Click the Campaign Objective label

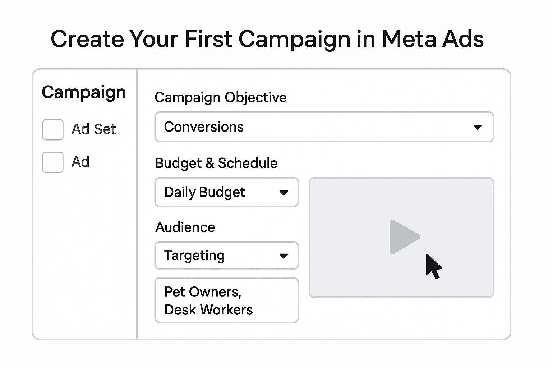pos(220,97)
